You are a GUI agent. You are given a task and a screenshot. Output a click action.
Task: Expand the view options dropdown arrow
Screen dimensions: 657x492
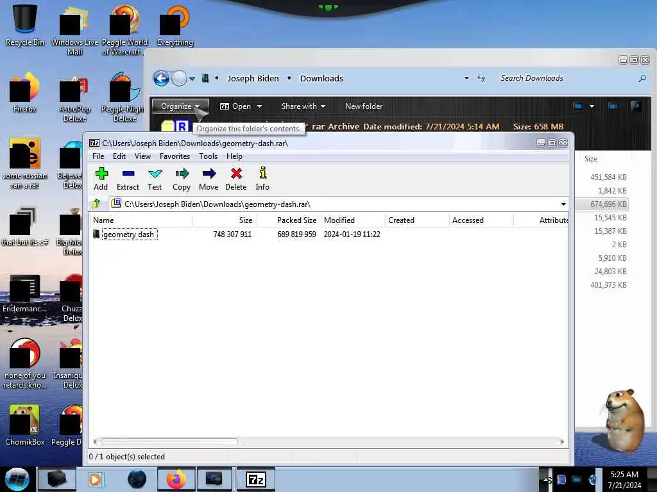592,106
